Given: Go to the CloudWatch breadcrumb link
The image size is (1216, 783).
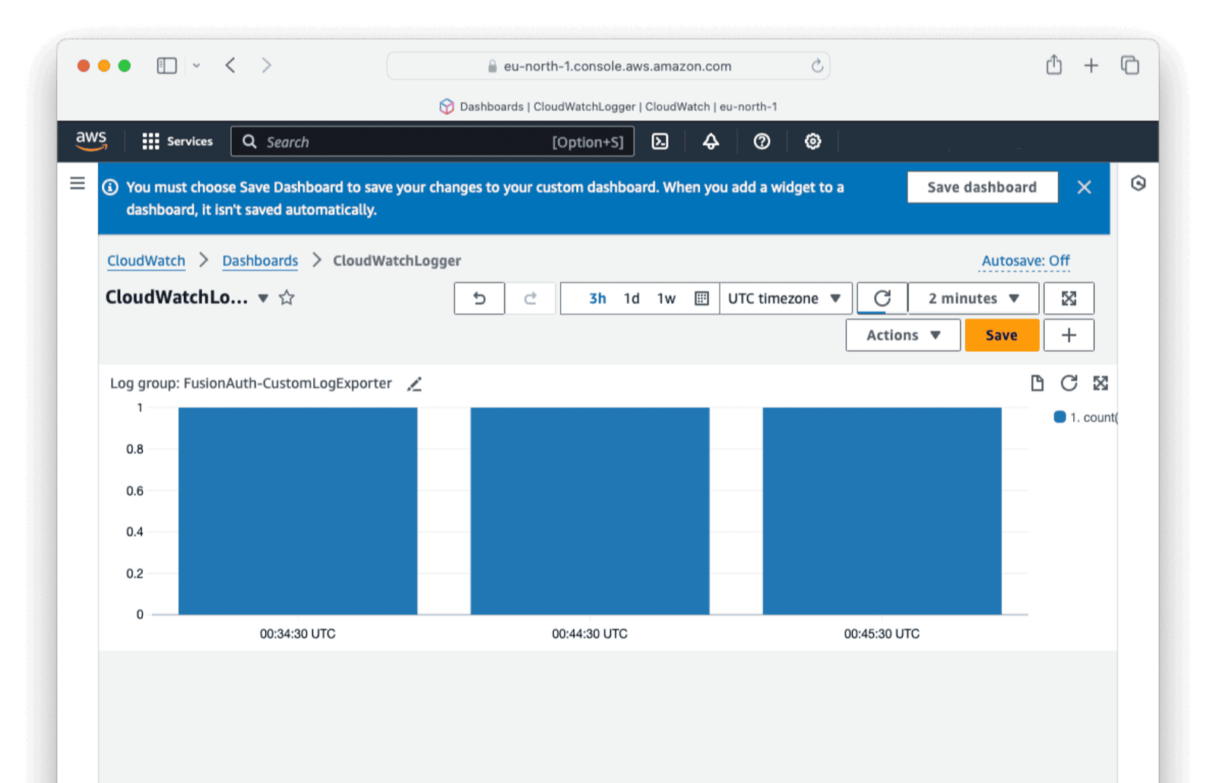Looking at the screenshot, I should [146, 261].
